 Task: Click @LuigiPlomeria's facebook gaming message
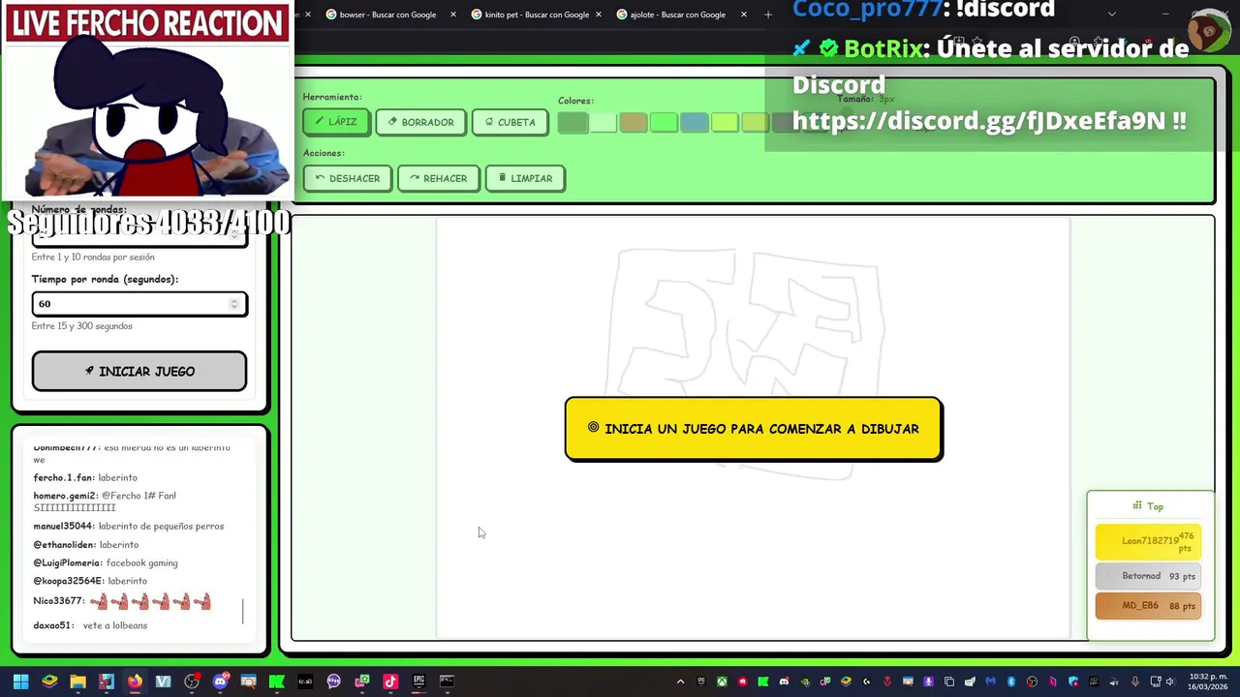(x=106, y=562)
